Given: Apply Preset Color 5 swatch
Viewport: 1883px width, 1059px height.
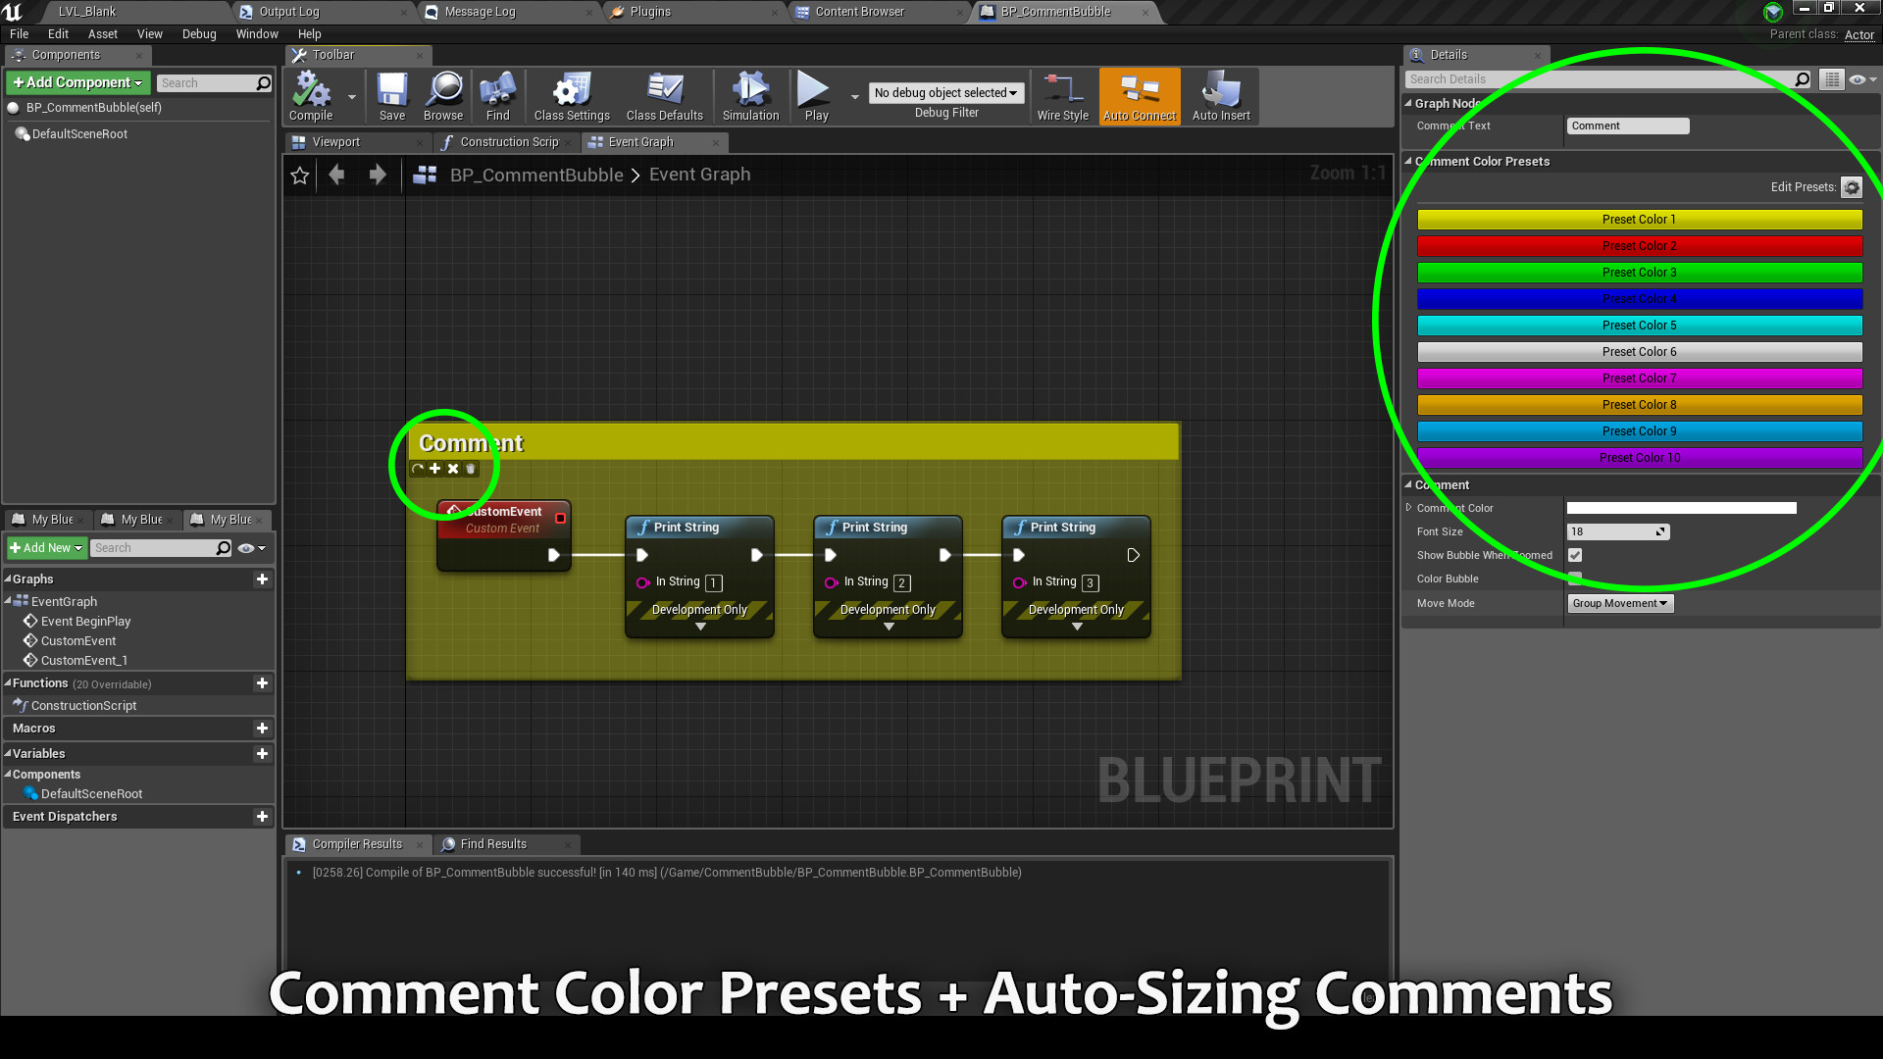Looking at the screenshot, I should coord(1639,326).
